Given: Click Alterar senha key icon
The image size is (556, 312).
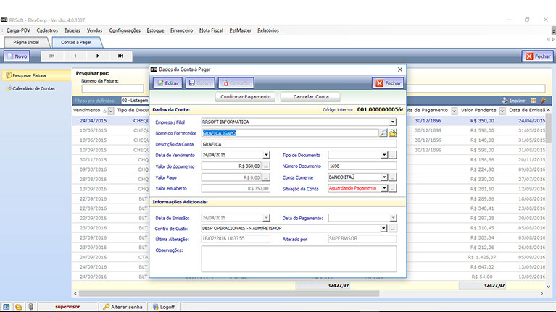Looking at the screenshot, I should (107, 307).
